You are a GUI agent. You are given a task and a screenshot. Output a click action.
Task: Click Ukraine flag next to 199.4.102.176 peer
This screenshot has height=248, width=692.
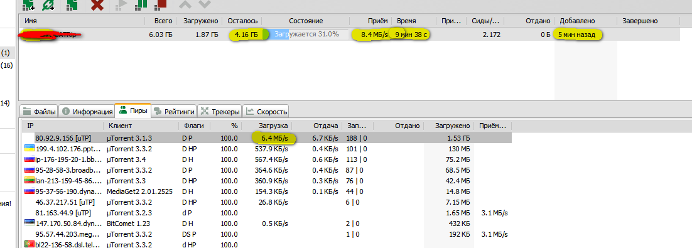29,148
